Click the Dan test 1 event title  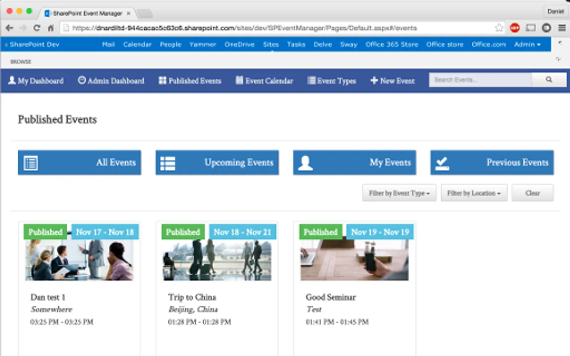[x=48, y=297]
